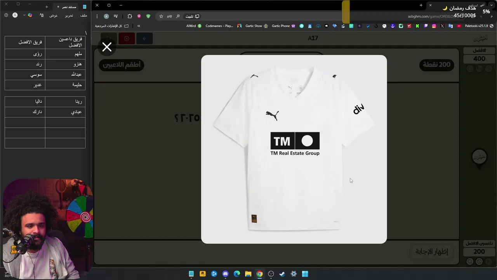Open the Twitch bookmark icon

point(426,26)
